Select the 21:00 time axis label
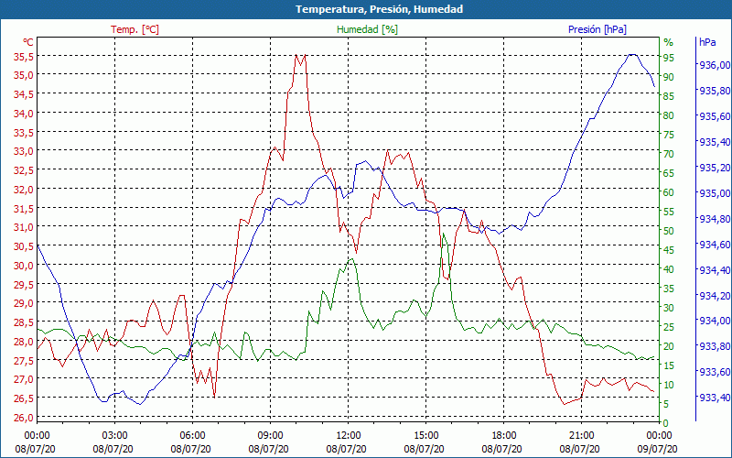Screen dimensions: 732x458 581,436
